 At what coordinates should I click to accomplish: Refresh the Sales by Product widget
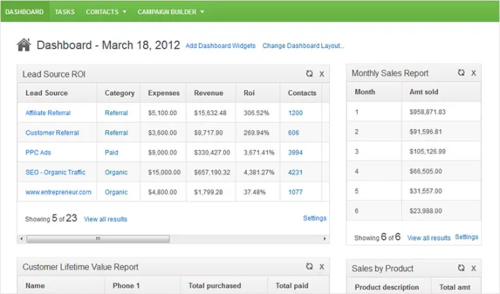point(461,268)
